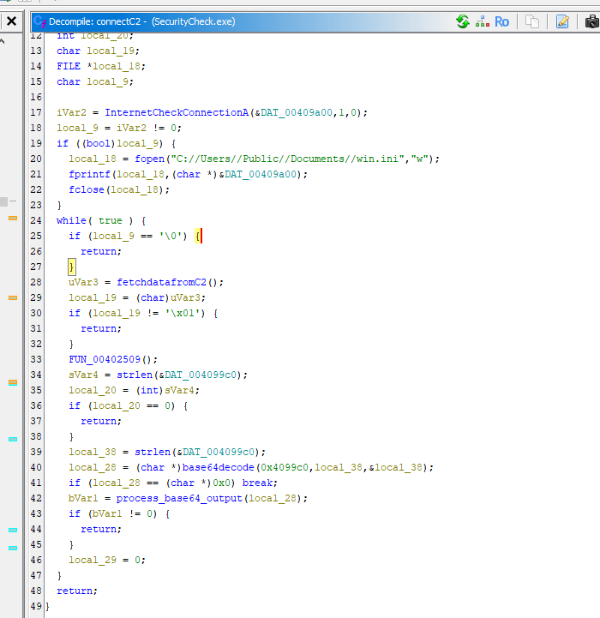The height and width of the screenshot is (618, 600).
Task: Click local_19 declaration on line 13
Action: pos(111,51)
